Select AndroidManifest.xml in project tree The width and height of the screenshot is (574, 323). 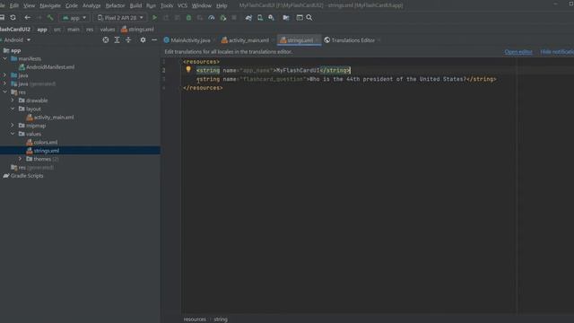pyautogui.click(x=47, y=67)
